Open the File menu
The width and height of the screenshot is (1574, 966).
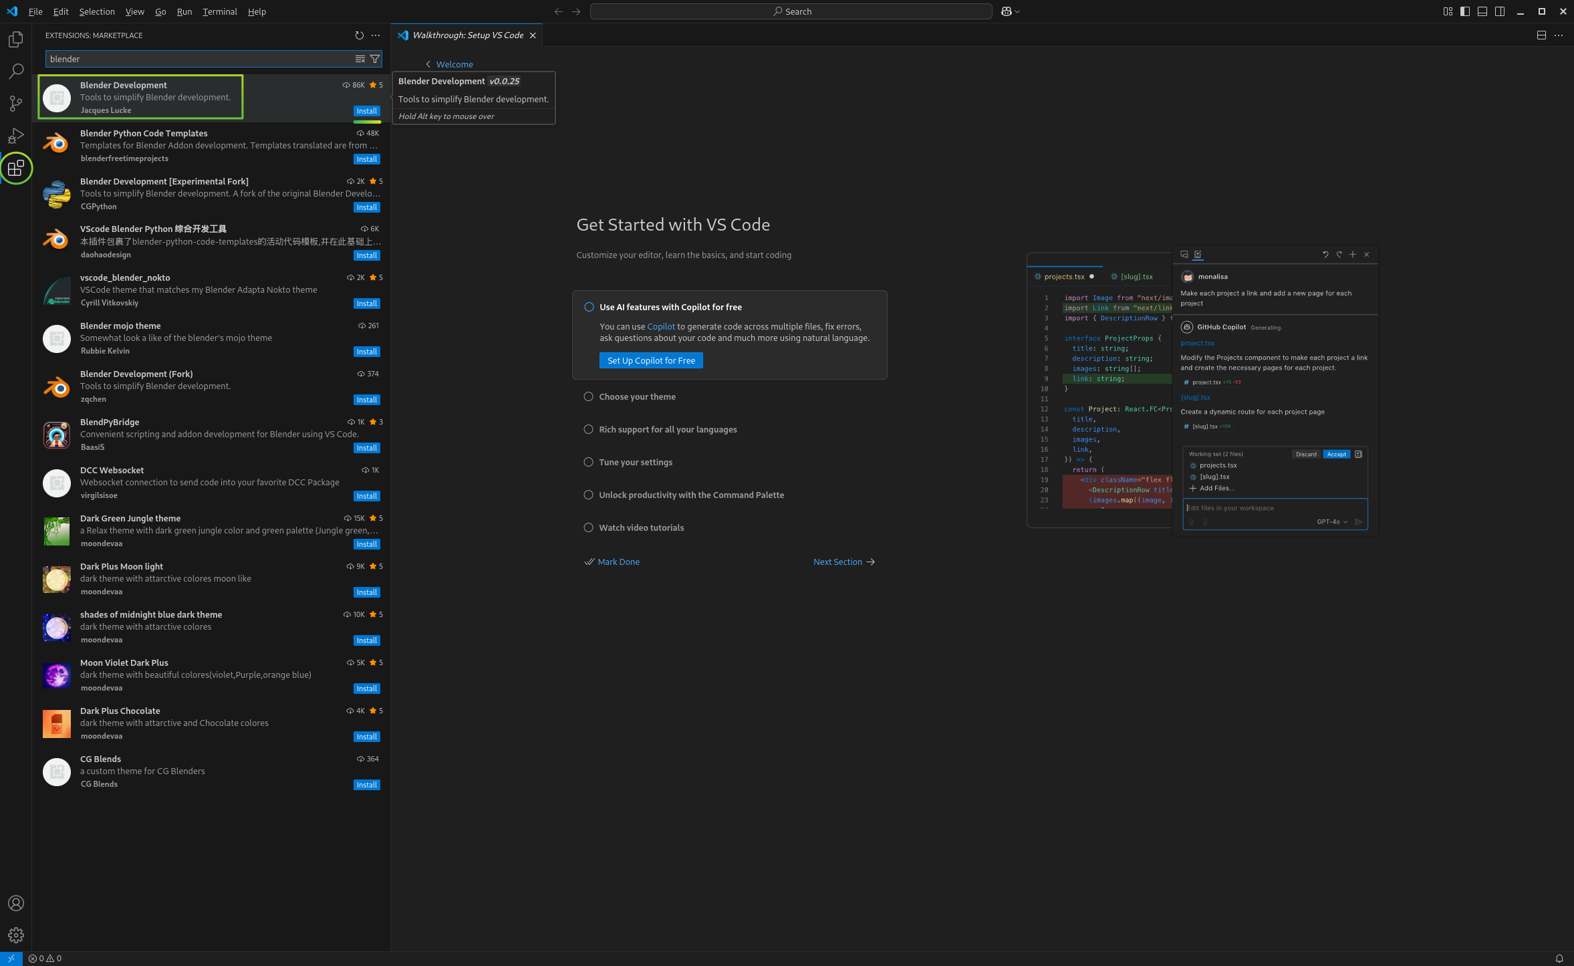[35, 11]
